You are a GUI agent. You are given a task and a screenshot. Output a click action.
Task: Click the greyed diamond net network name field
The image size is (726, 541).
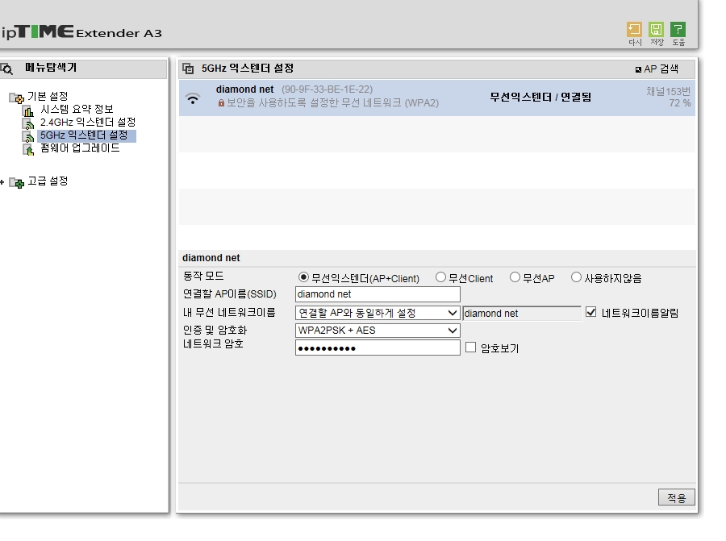coord(522,314)
